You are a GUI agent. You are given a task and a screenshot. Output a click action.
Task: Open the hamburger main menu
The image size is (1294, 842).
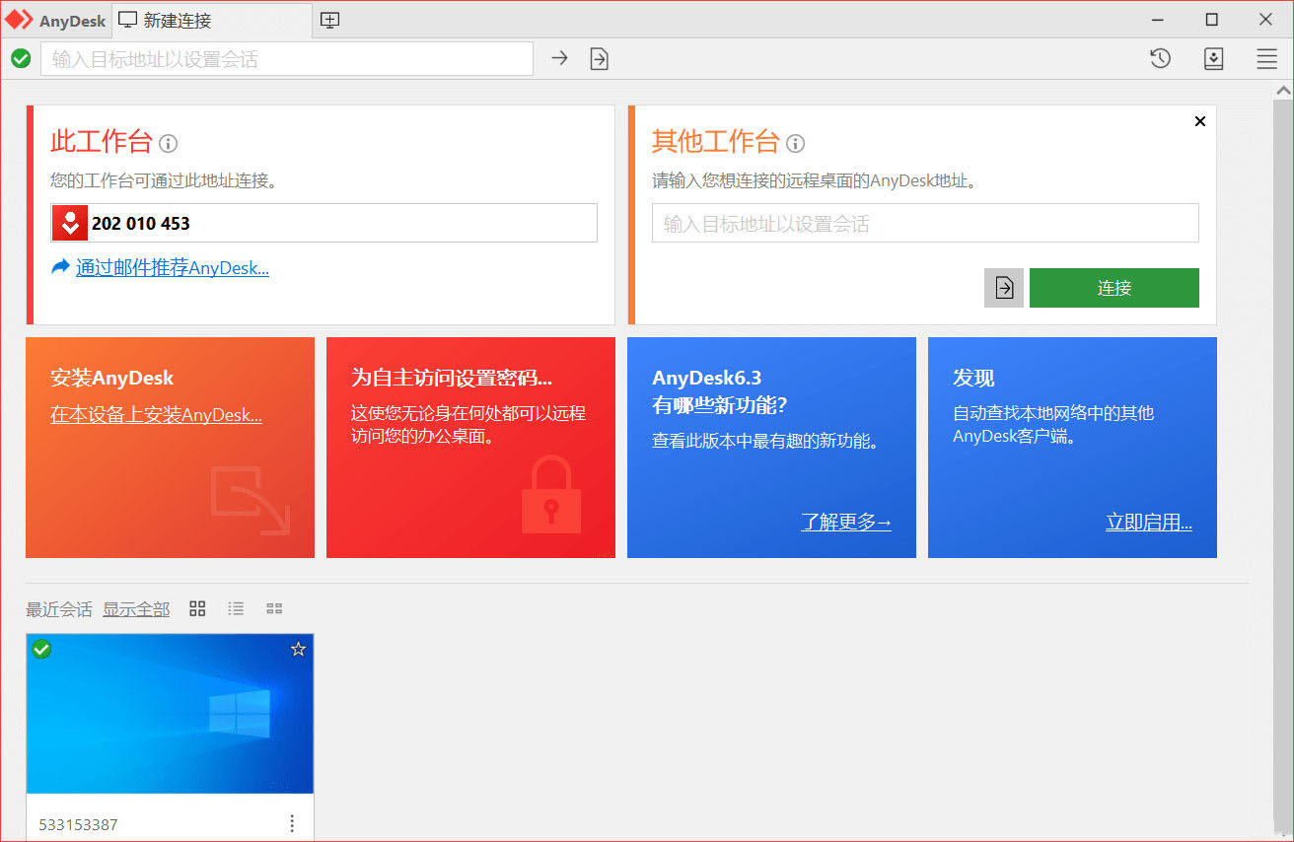point(1266,58)
